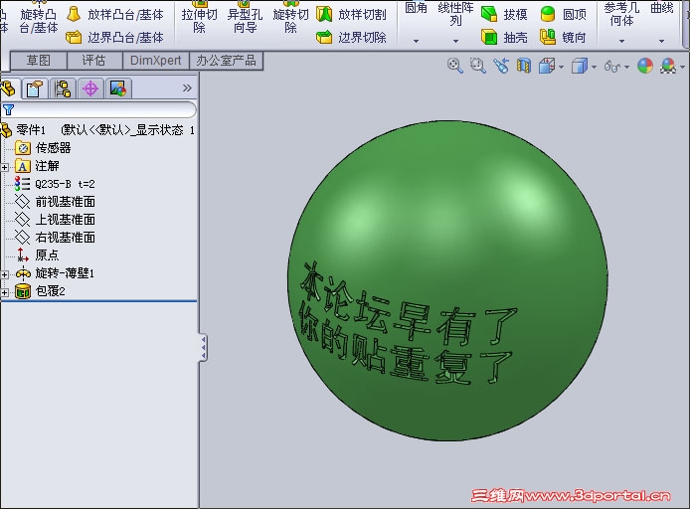This screenshot has width=690, height=509.
Task: Open the Curves (曲线) dropdown arrow
Action: pos(661,41)
